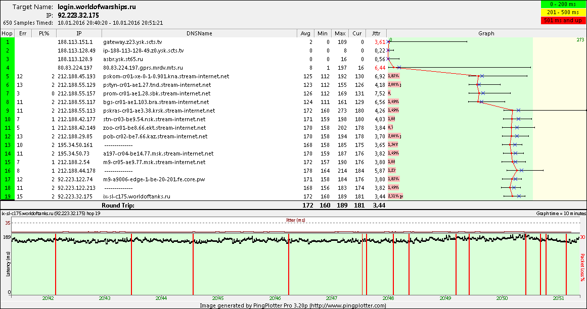Viewport: 587px width, 309px height.
Task: Click the Avg column header
Action: click(305, 33)
